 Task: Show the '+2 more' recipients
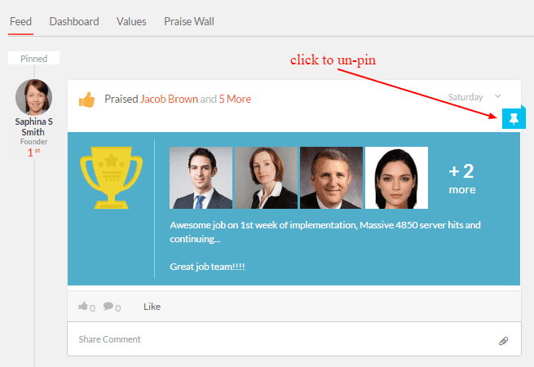coord(461,179)
